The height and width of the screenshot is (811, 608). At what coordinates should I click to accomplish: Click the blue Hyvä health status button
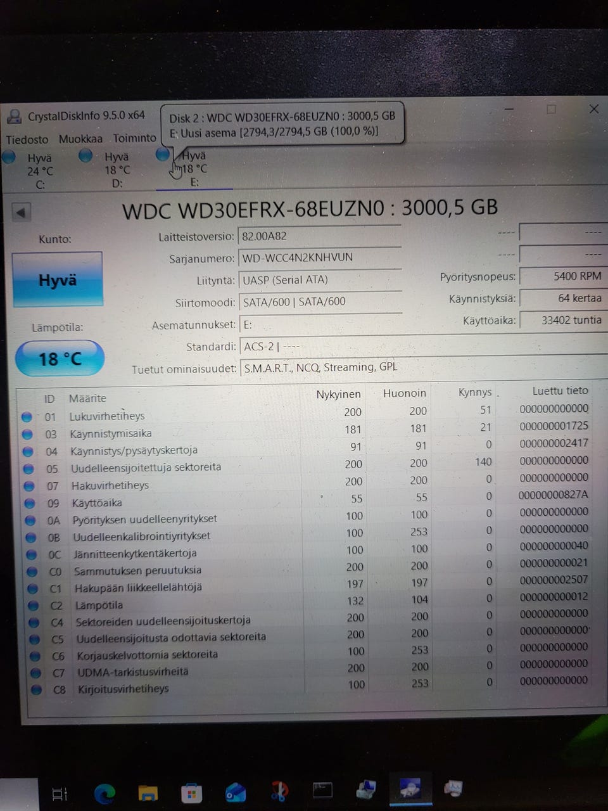[57, 280]
